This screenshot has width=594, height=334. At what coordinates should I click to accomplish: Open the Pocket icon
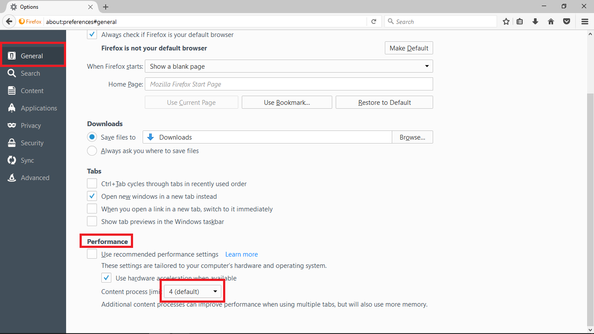567,21
